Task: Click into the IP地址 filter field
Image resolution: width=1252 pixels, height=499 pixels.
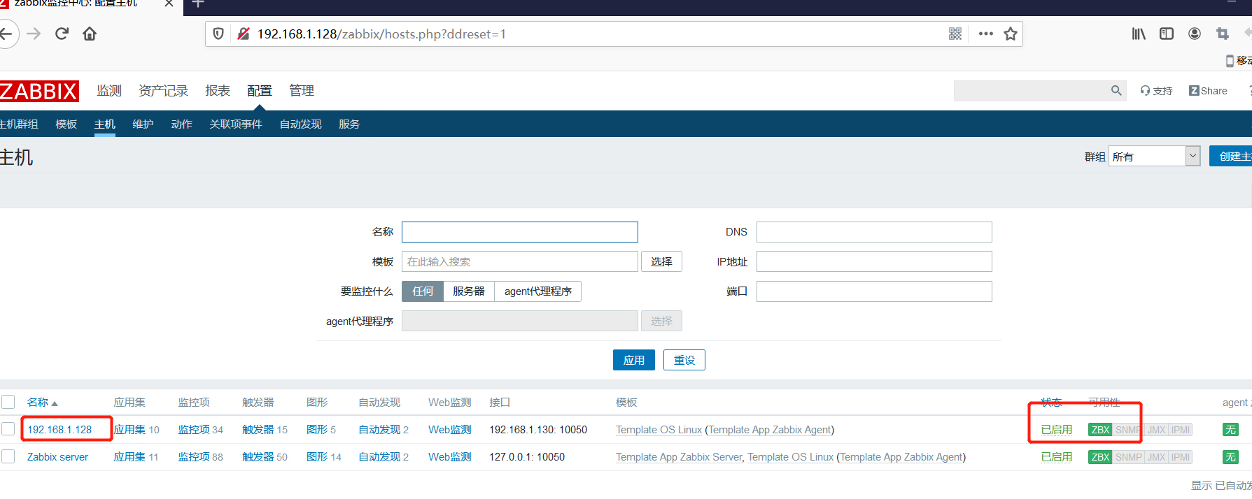Action: coord(874,261)
